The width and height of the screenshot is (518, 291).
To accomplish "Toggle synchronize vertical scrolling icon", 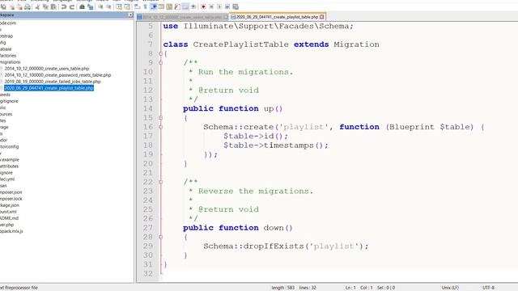I will pyautogui.click(x=119, y=6).
